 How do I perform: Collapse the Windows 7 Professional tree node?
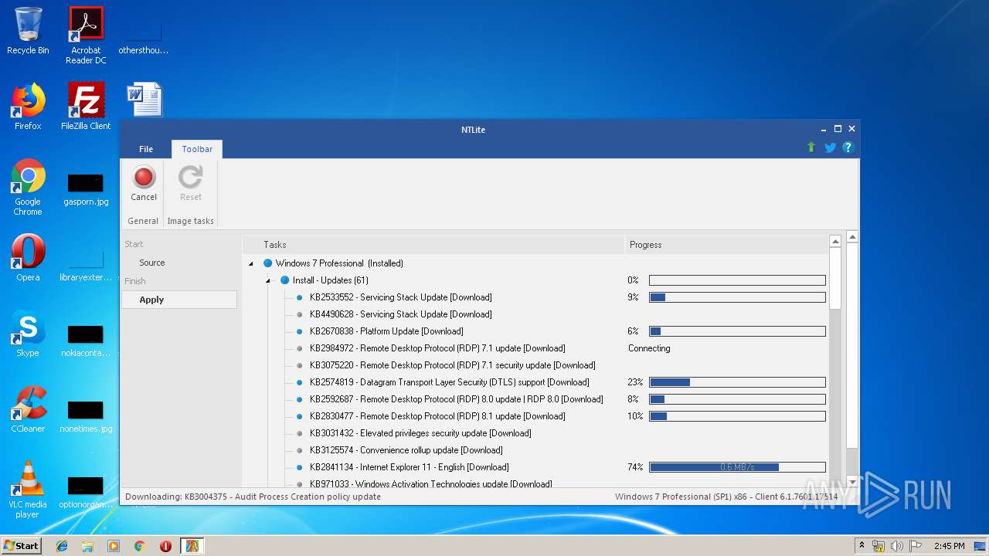(250, 263)
